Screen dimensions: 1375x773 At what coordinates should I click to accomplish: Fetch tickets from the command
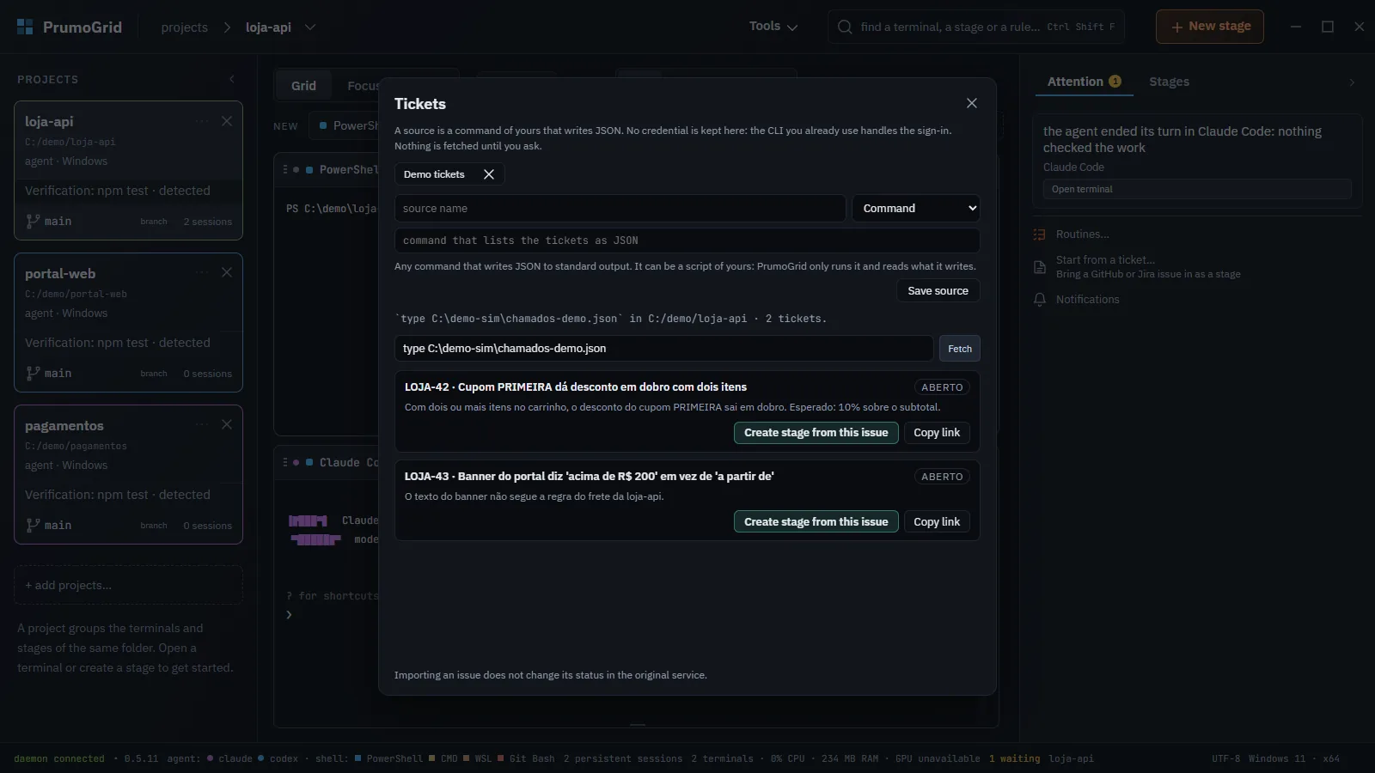[x=960, y=349]
